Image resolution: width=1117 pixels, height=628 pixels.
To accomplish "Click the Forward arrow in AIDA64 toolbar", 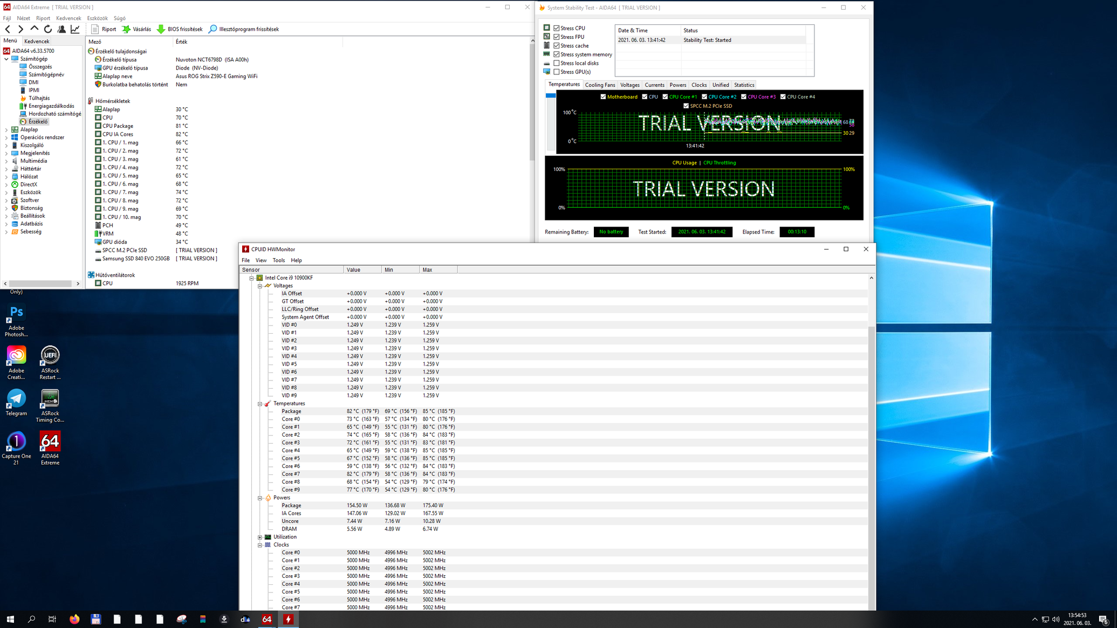I will point(20,29).
